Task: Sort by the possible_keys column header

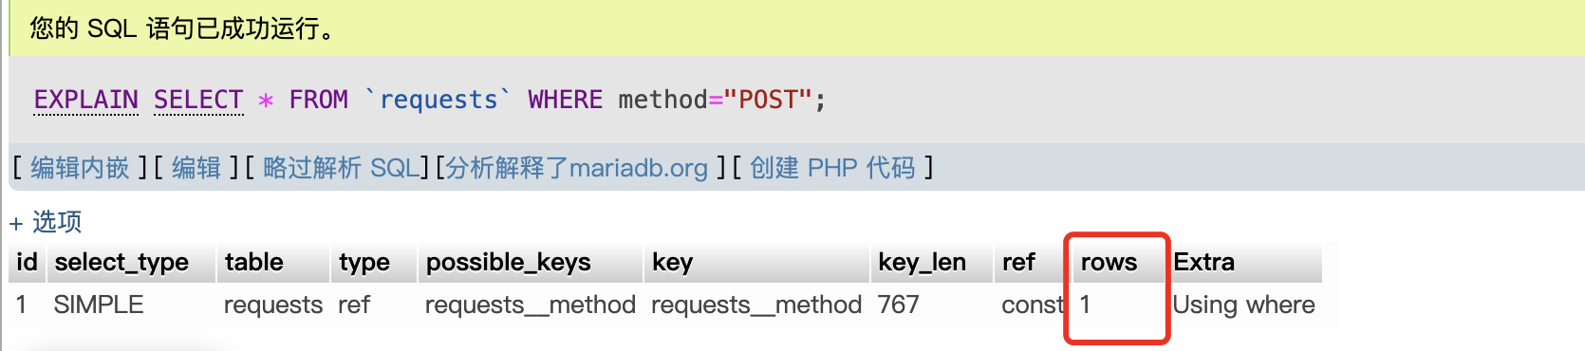Action: tap(509, 262)
